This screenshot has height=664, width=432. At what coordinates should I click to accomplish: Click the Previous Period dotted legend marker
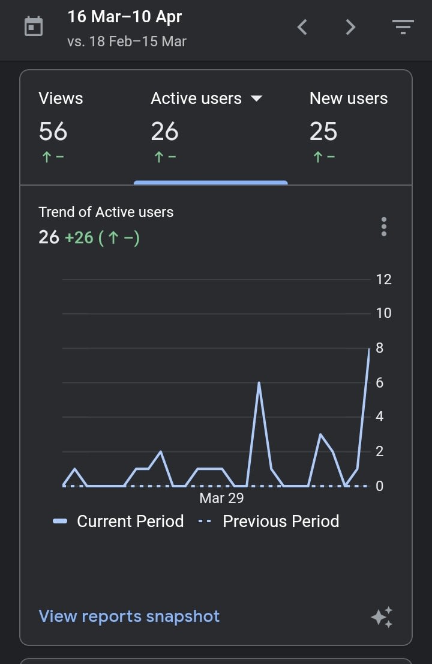point(205,522)
